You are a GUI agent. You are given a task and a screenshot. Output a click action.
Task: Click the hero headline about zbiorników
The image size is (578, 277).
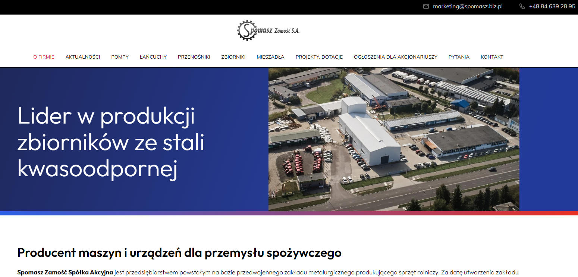(x=111, y=143)
